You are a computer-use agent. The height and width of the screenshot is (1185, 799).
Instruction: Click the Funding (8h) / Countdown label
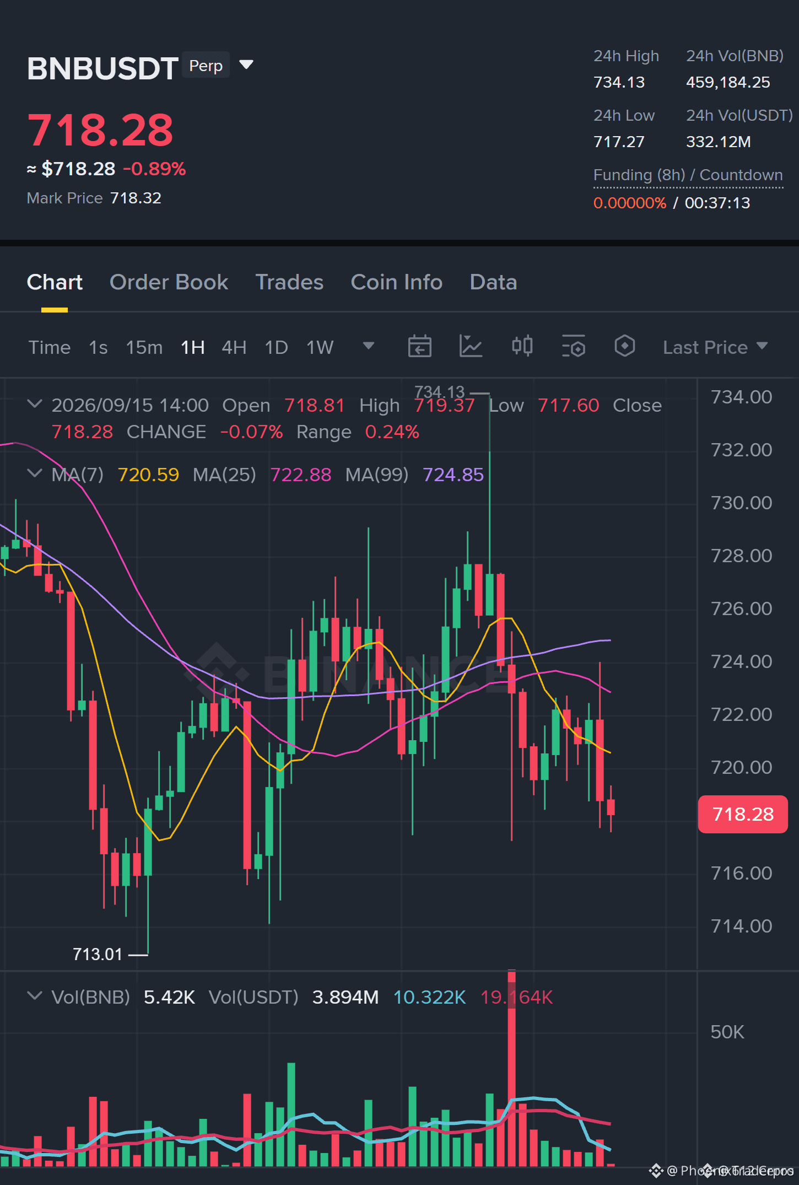pos(688,175)
